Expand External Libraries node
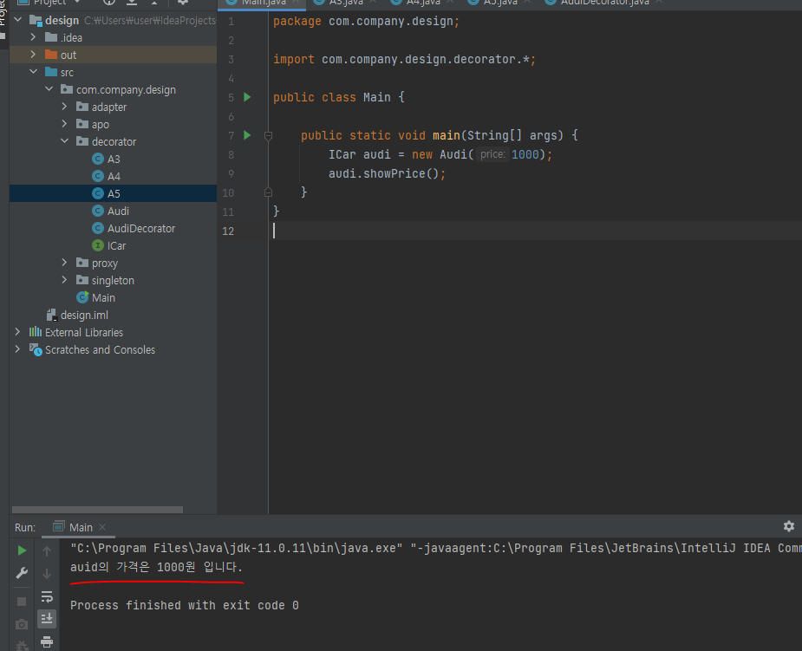Screen dimensions: 802x651 18,332
